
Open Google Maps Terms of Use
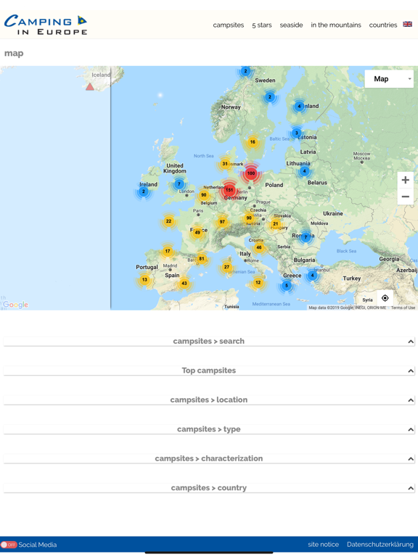[x=403, y=308]
